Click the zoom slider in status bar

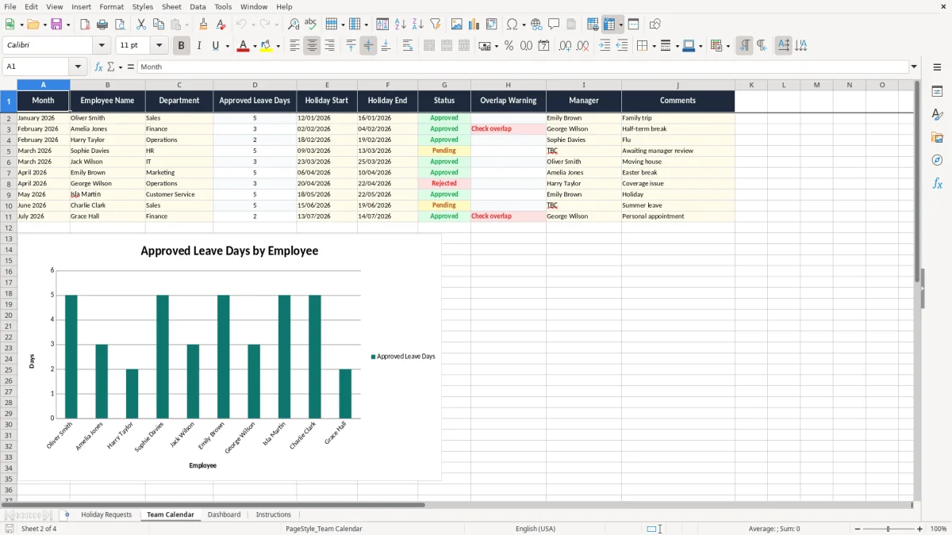point(889,529)
